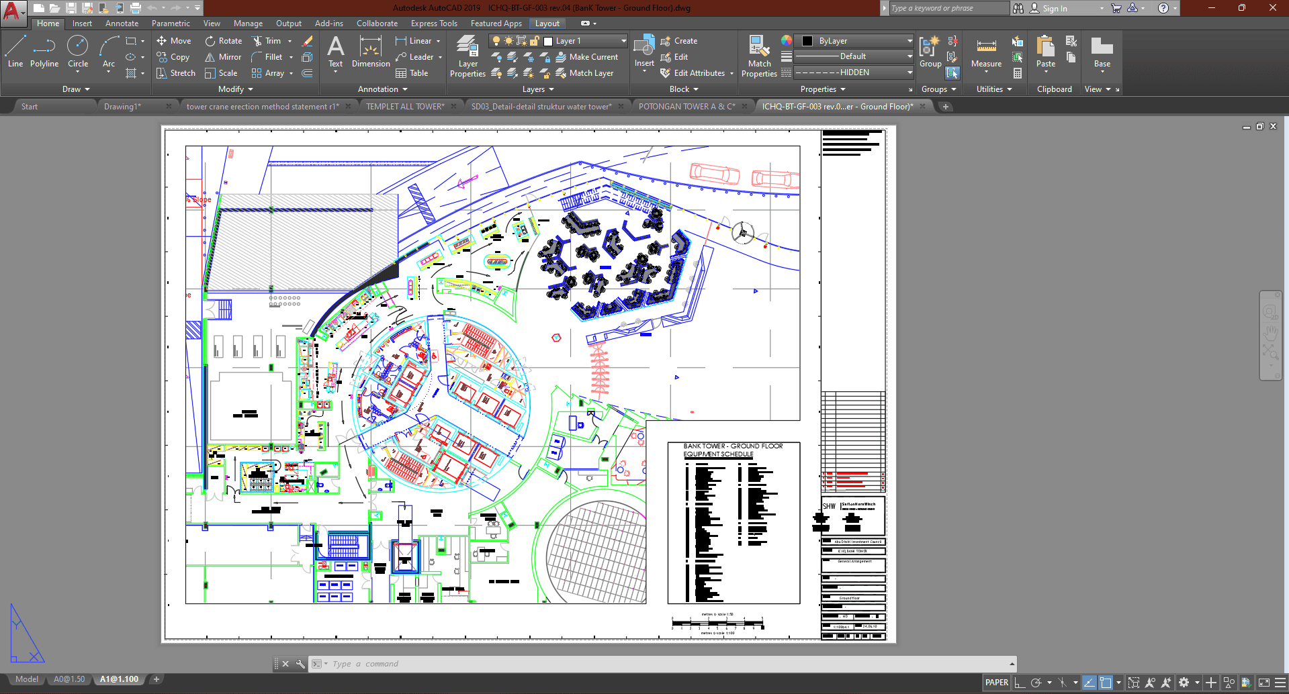Toggle Clean Screen mode in status bar
The width and height of the screenshot is (1289, 694).
pos(1263,683)
